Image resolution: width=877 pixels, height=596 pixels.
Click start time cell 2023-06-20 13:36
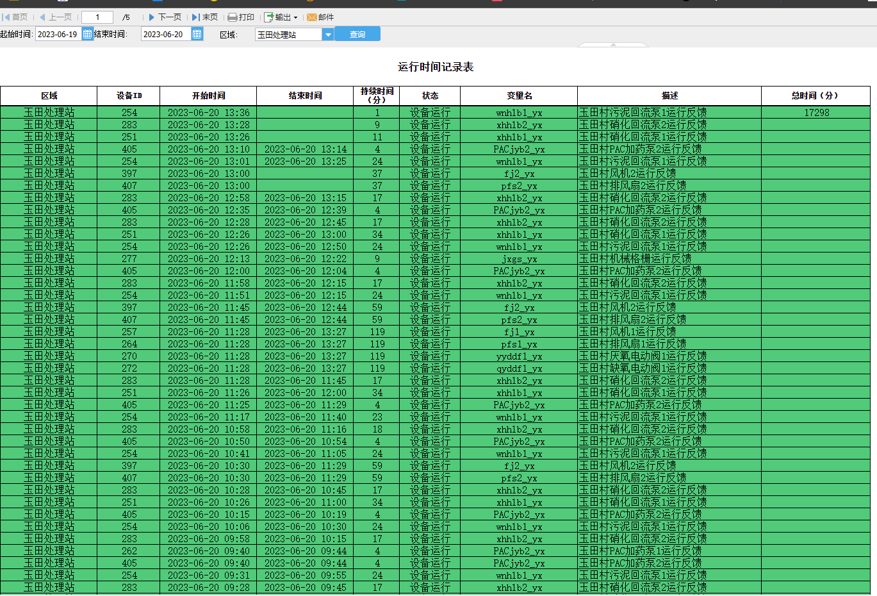tap(209, 113)
